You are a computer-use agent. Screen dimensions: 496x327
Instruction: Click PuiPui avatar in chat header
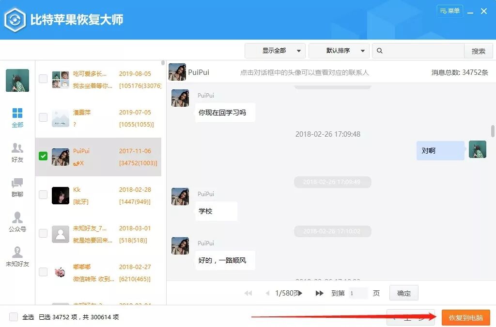pyautogui.click(x=177, y=72)
